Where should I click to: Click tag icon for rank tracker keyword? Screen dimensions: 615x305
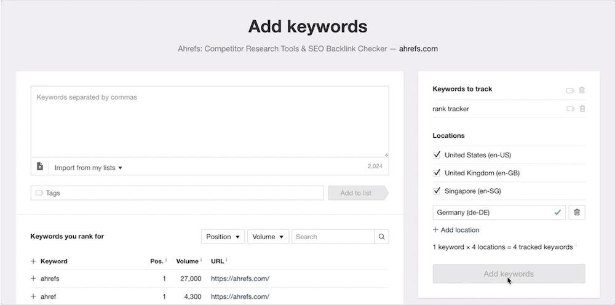[x=570, y=109]
